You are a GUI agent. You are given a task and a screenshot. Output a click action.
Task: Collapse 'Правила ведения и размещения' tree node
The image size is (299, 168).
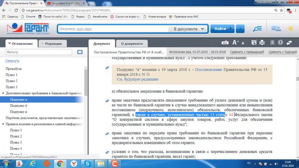click(3, 124)
